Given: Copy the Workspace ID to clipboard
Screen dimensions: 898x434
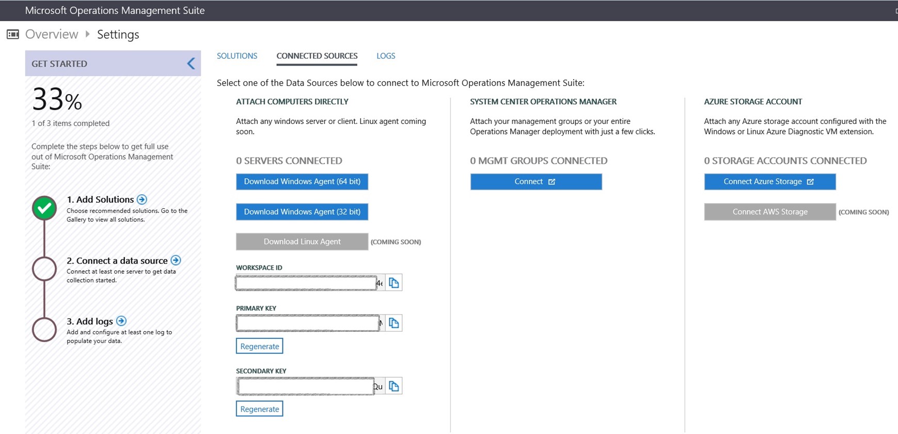Looking at the screenshot, I should (394, 283).
